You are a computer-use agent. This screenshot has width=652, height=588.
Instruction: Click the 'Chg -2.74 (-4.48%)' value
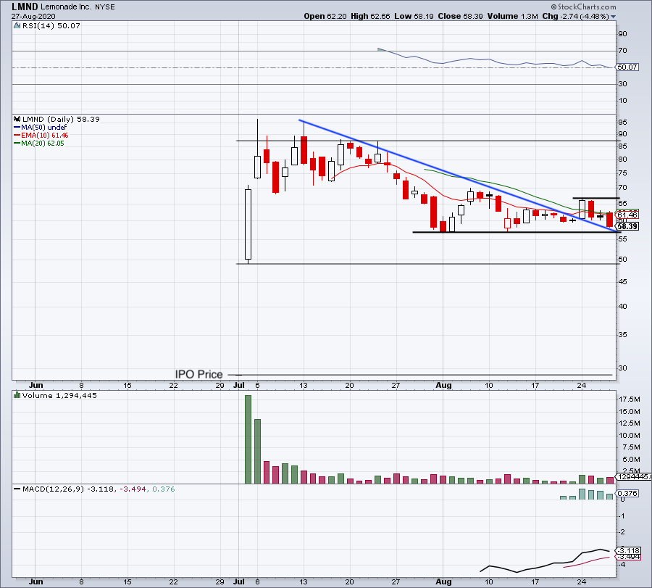coord(575,16)
